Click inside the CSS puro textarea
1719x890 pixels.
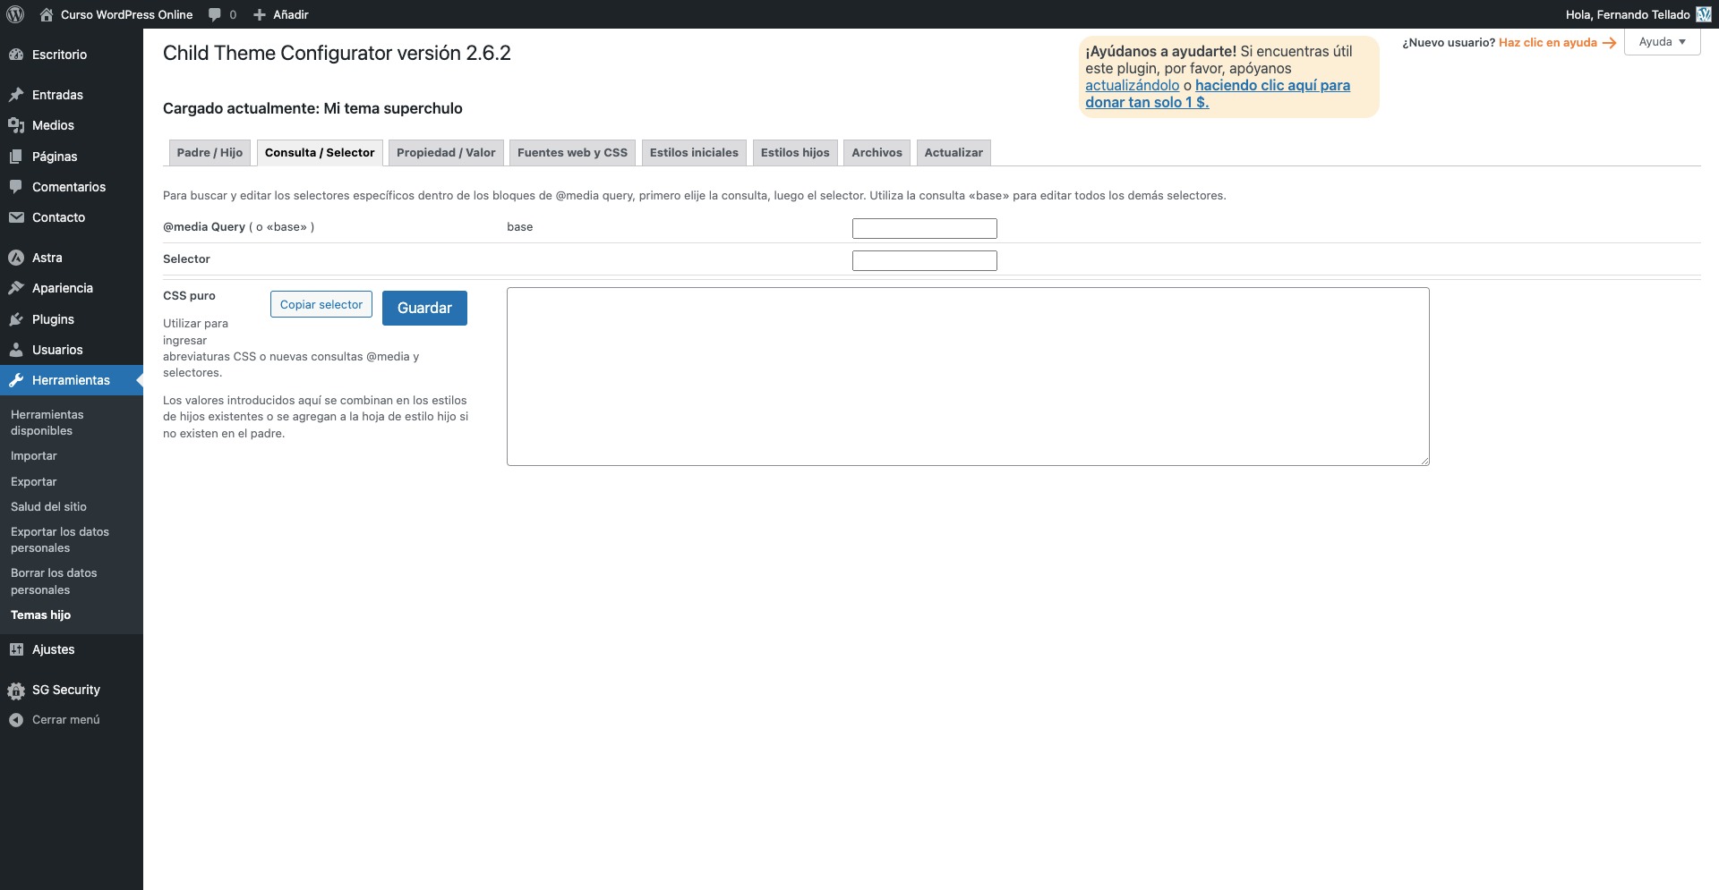tap(967, 377)
